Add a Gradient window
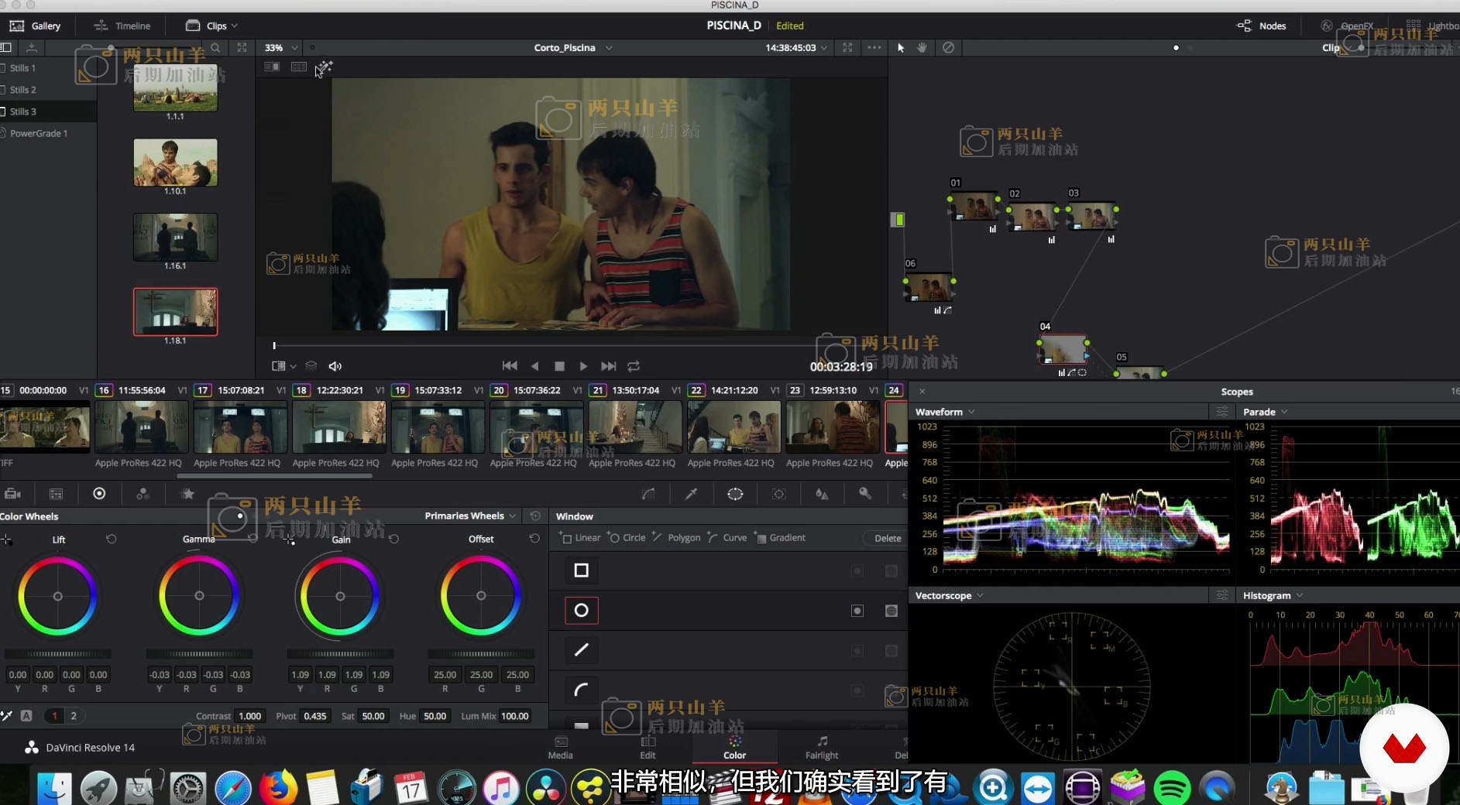The height and width of the screenshot is (805, 1460). pos(781,538)
